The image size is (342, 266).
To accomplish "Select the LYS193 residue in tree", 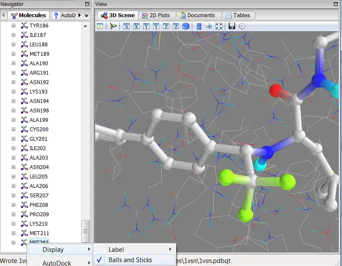I will [x=39, y=92].
